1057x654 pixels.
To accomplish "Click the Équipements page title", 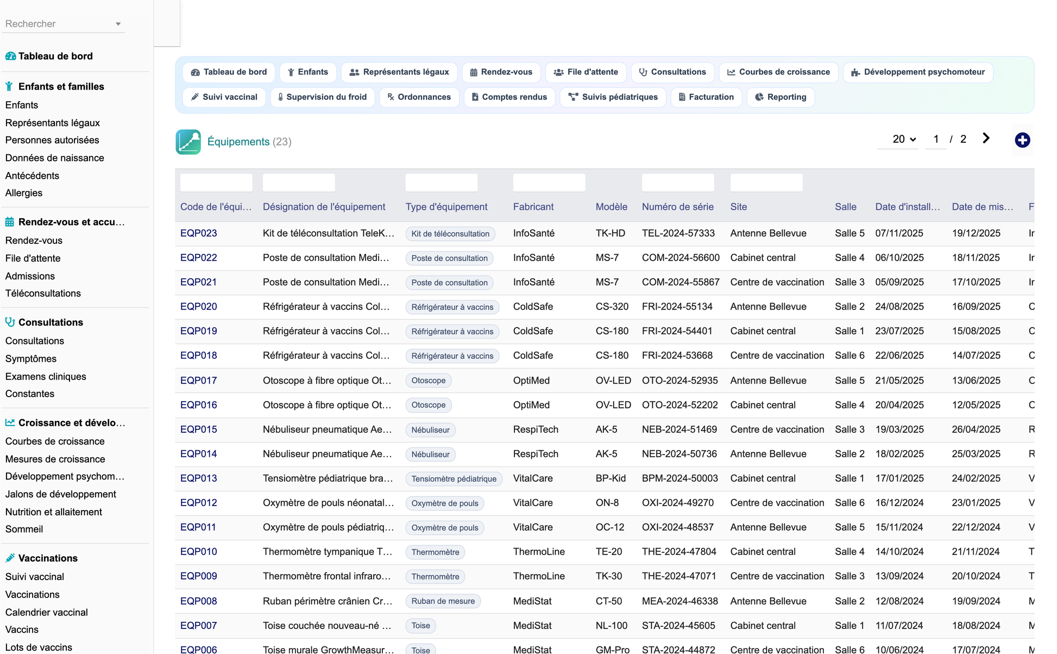I will click(x=238, y=142).
